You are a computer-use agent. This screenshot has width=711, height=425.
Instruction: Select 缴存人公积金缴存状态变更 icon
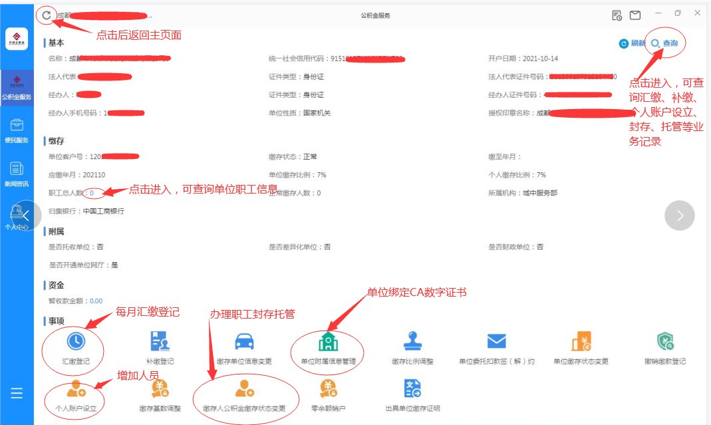point(244,388)
